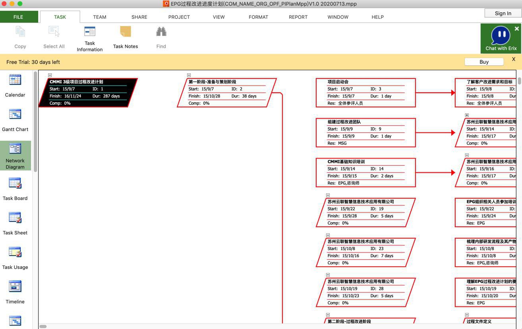Collapse the CMMI 3级项目过程改进计划 node
This screenshot has width=522, height=329.
[50, 75]
